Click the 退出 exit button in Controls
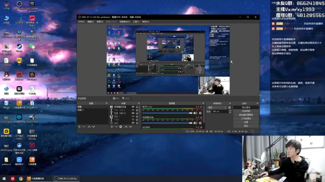325x182 pixels. (x=246, y=126)
